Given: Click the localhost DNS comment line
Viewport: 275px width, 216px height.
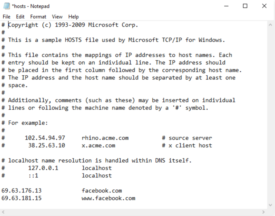Looking at the screenshot, I should click(x=96, y=160).
